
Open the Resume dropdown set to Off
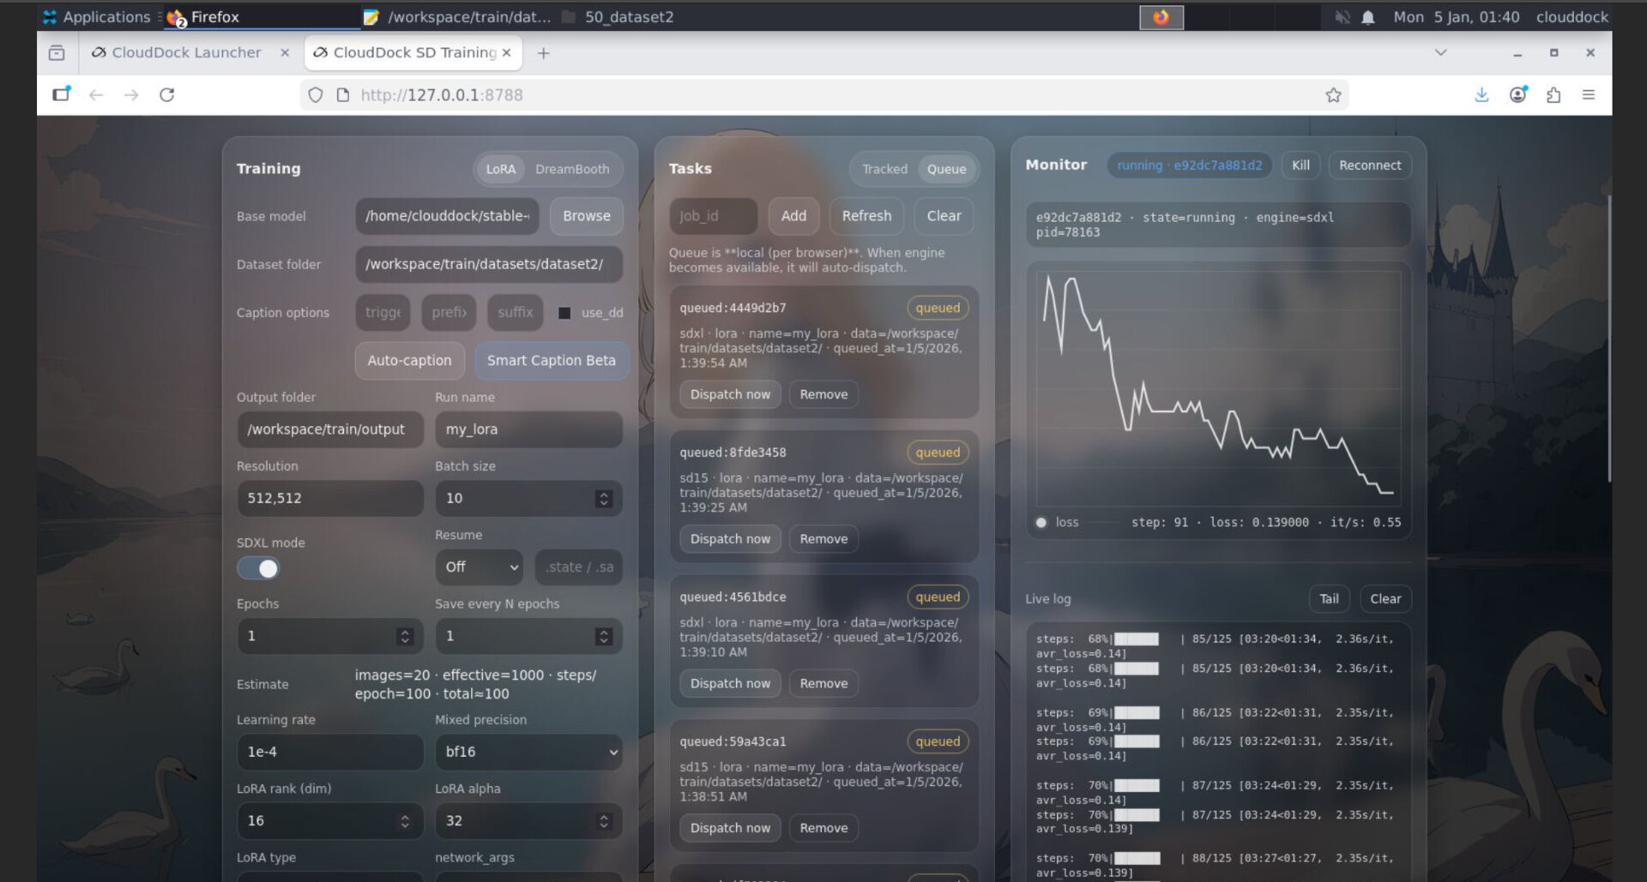pos(479,567)
